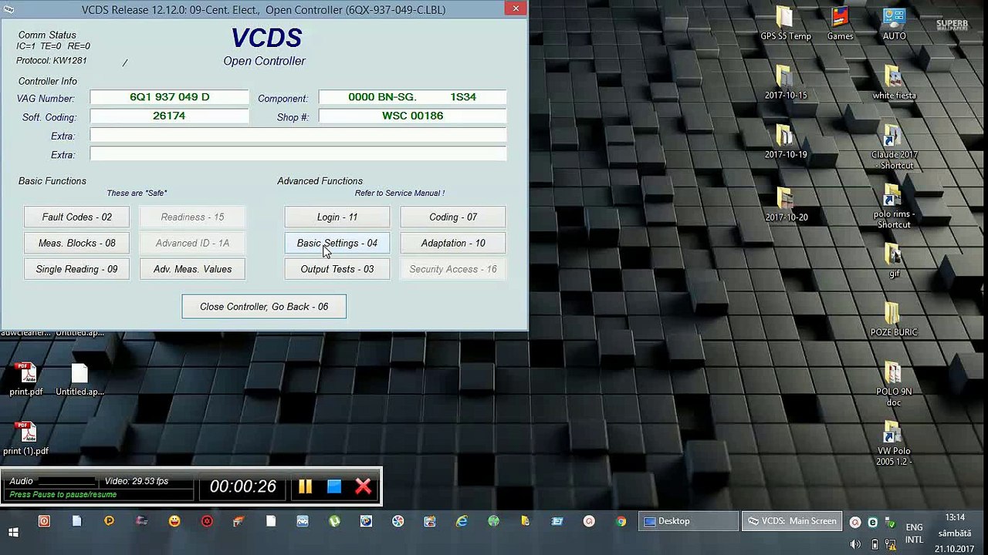Open Adaptation - 10 function
Screen dimensions: 988x555
click(453, 244)
